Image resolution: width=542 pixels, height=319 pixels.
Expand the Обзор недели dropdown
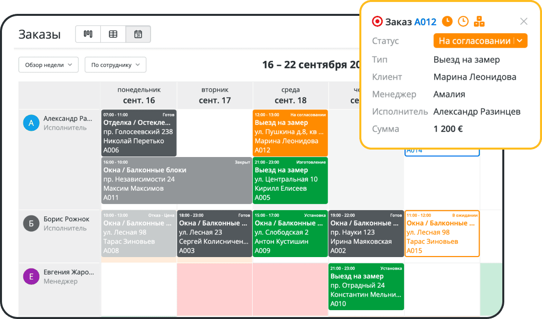[48, 65]
